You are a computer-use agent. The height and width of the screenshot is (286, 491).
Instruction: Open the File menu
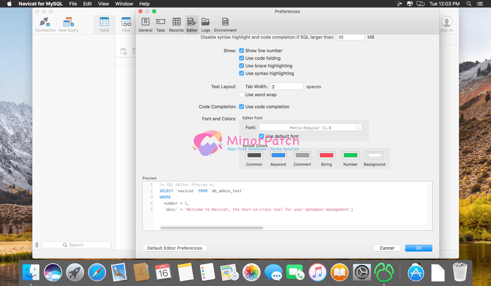[73, 4]
